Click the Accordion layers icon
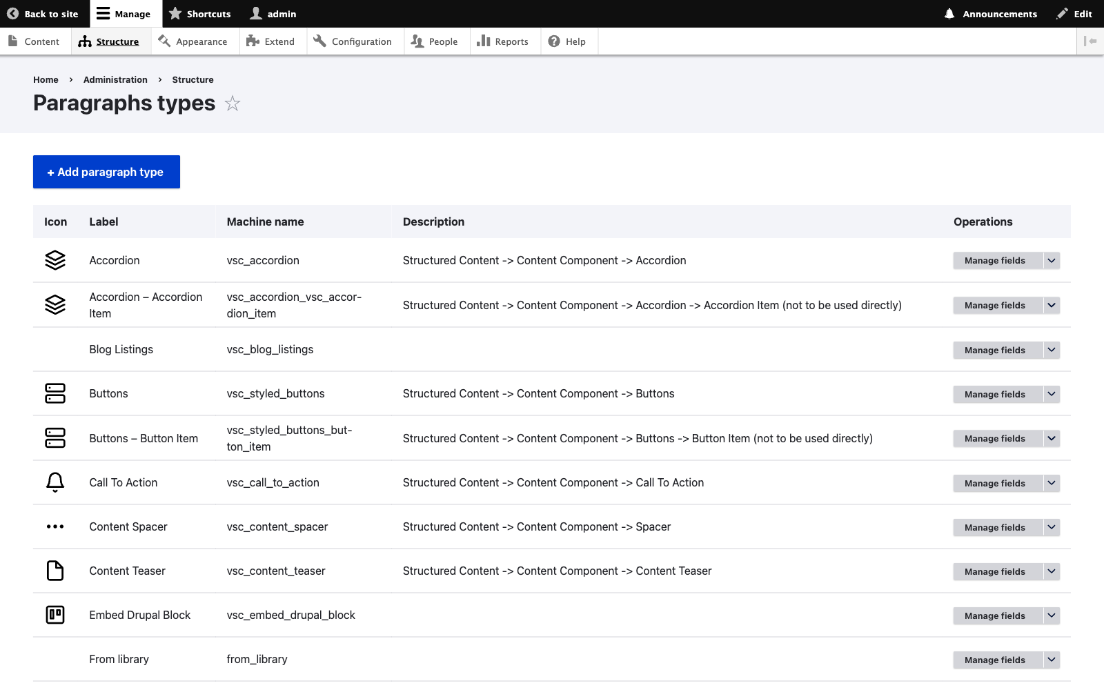Viewport: 1104px width, 690px height. 55,260
